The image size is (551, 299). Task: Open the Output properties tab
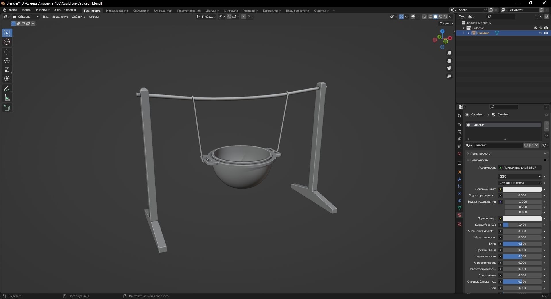[x=459, y=132]
